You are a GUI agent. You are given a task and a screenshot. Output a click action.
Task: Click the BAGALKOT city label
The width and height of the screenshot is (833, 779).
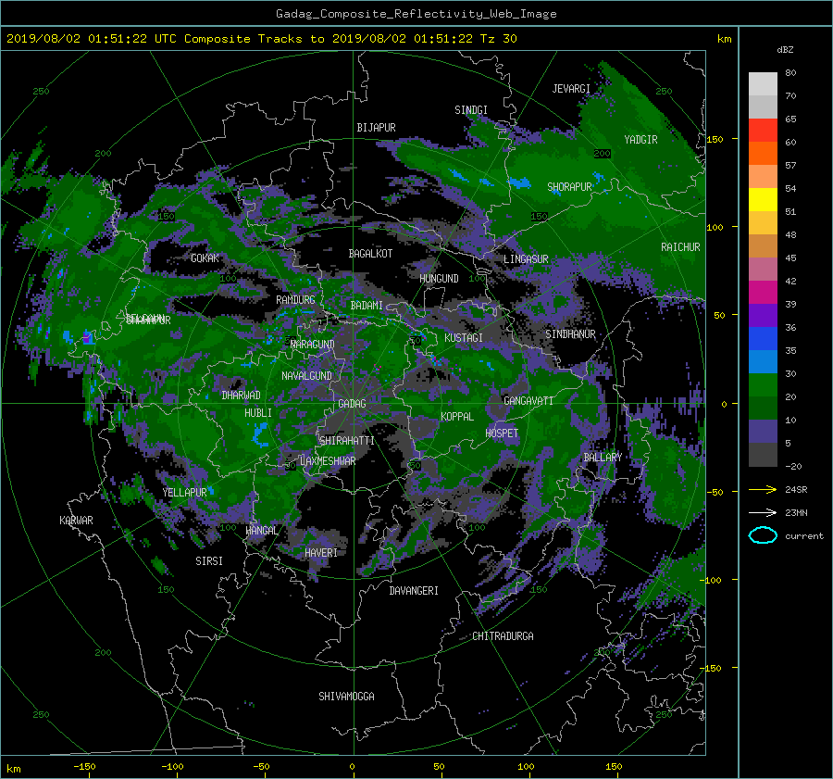click(x=370, y=254)
